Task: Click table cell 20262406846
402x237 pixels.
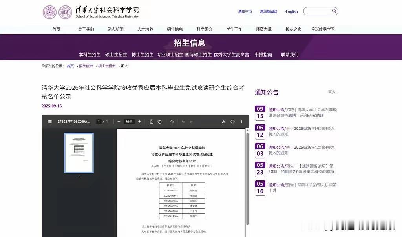Action: coord(170,201)
